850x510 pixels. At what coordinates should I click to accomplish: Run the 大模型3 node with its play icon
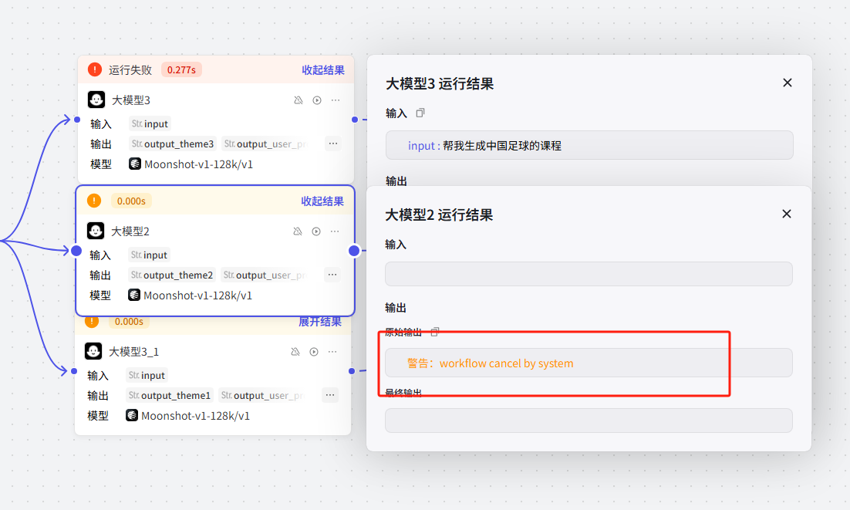[x=317, y=100]
